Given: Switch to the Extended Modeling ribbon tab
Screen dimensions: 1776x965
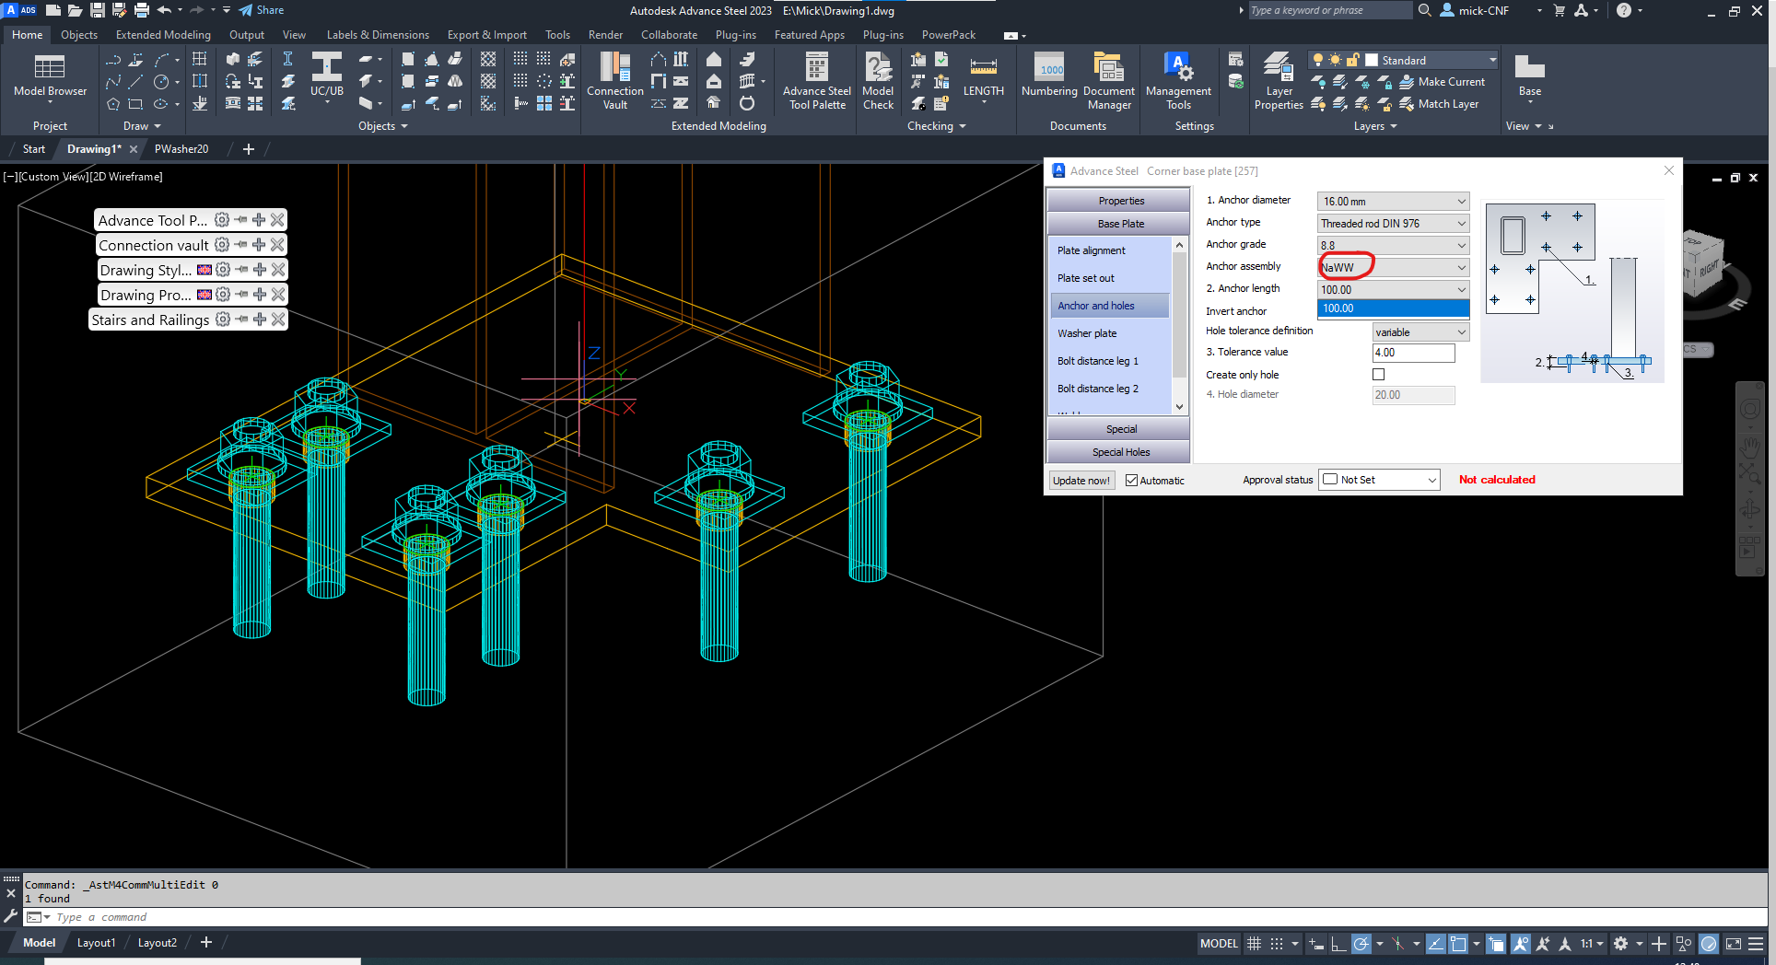Looking at the screenshot, I should (162, 34).
